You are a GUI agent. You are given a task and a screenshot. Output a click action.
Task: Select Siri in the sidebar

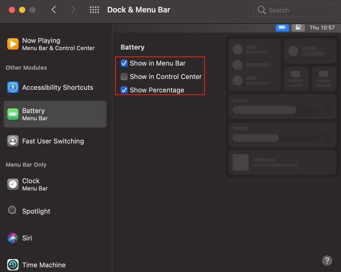click(x=55, y=238)
